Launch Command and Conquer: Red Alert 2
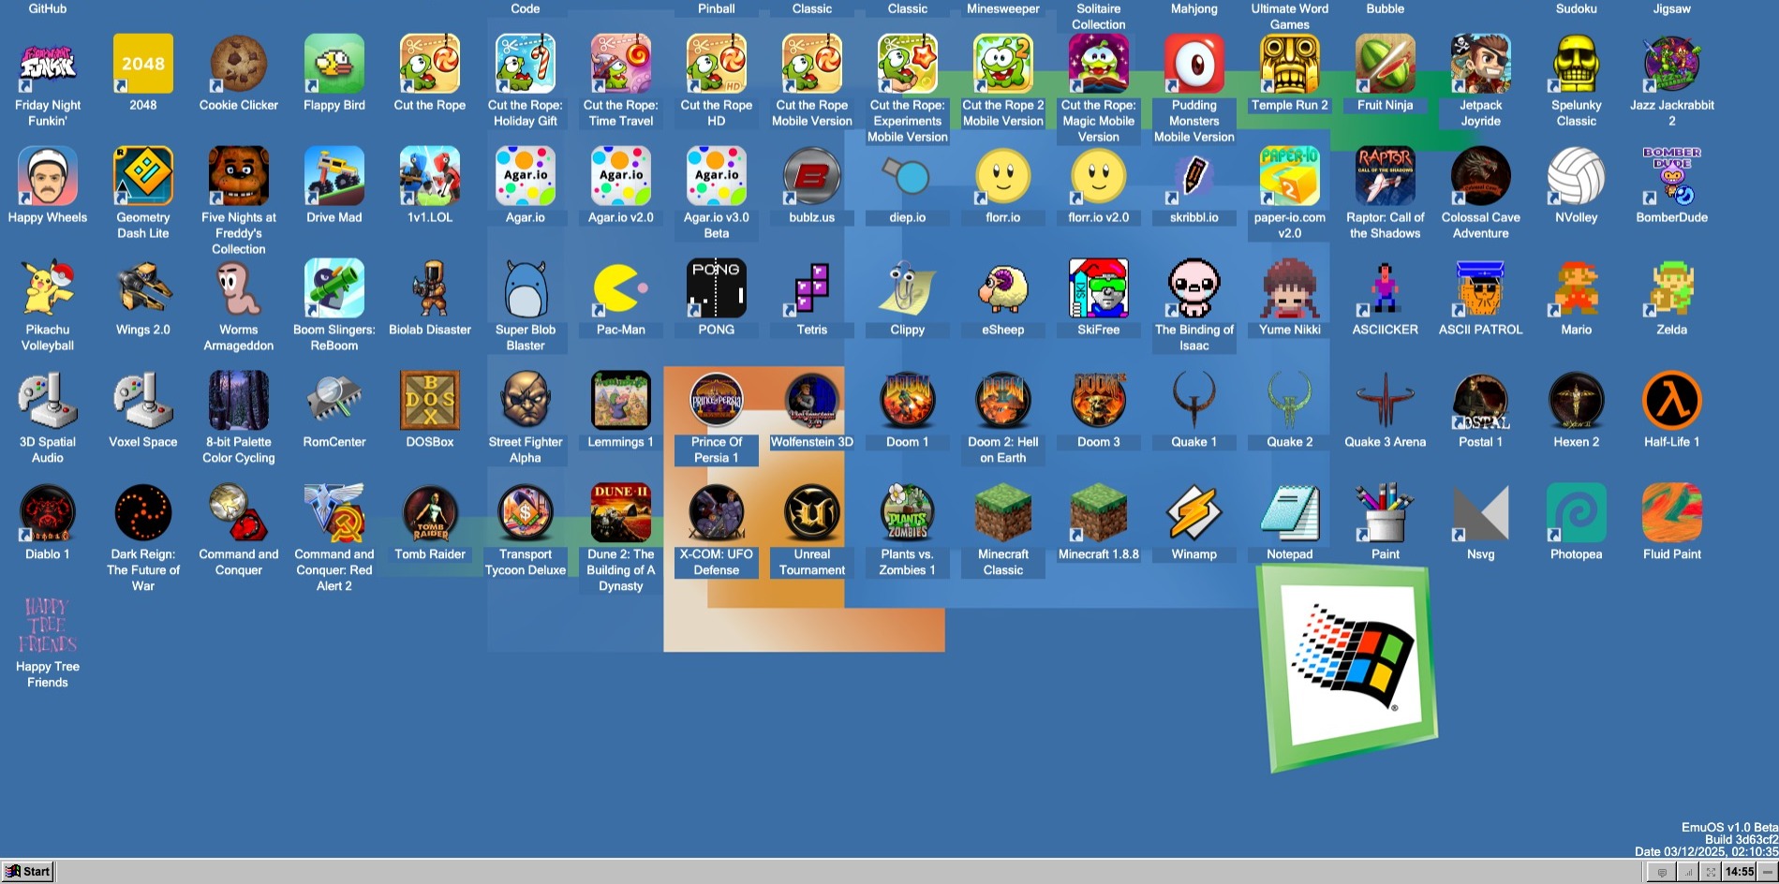This screenshot has height=884, width=1779. [334, 513]
